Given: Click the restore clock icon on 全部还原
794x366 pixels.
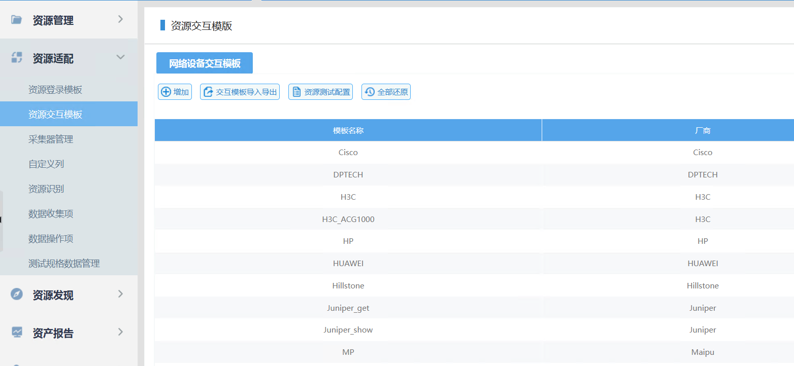Looking at the screenshot, I should point(370,92).
